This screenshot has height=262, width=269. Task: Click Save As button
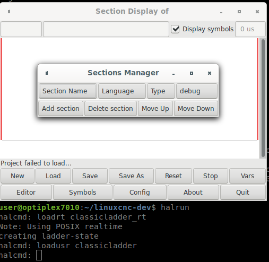(x=131, y=176)
